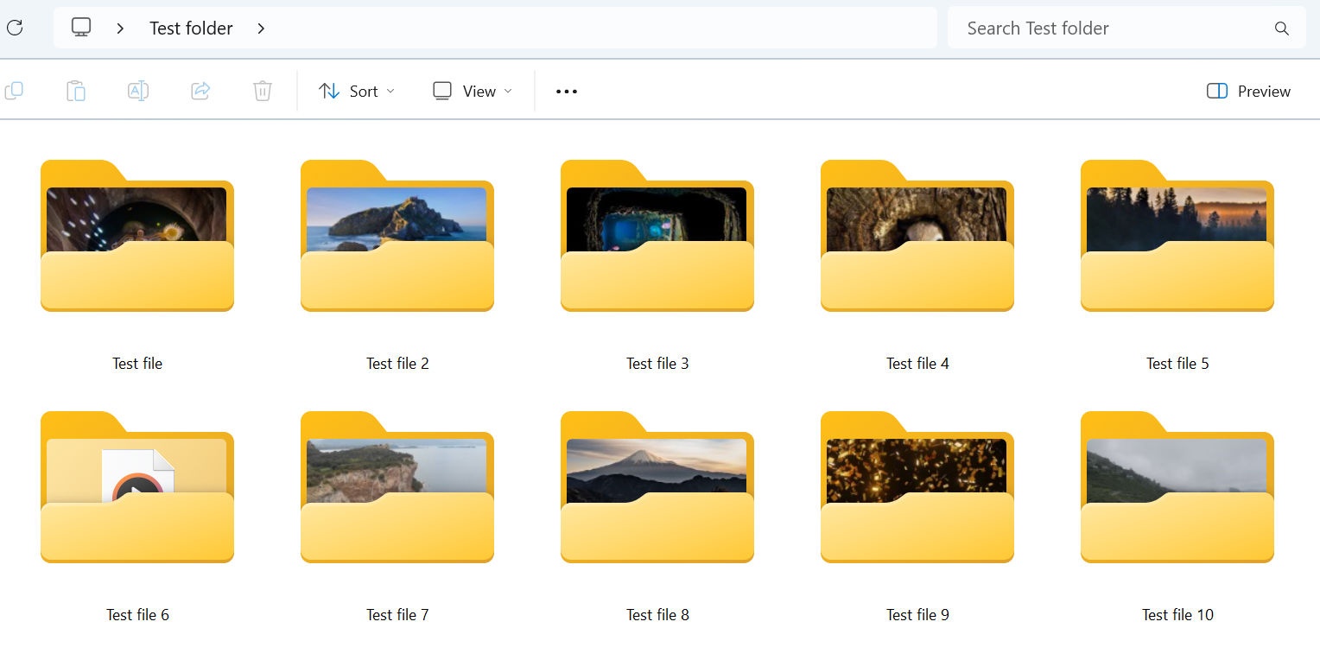Open the See more ellipsis menu
The height and width of the screenshot is (647, 1320).
pyautogui.click(x=567, y=91)
